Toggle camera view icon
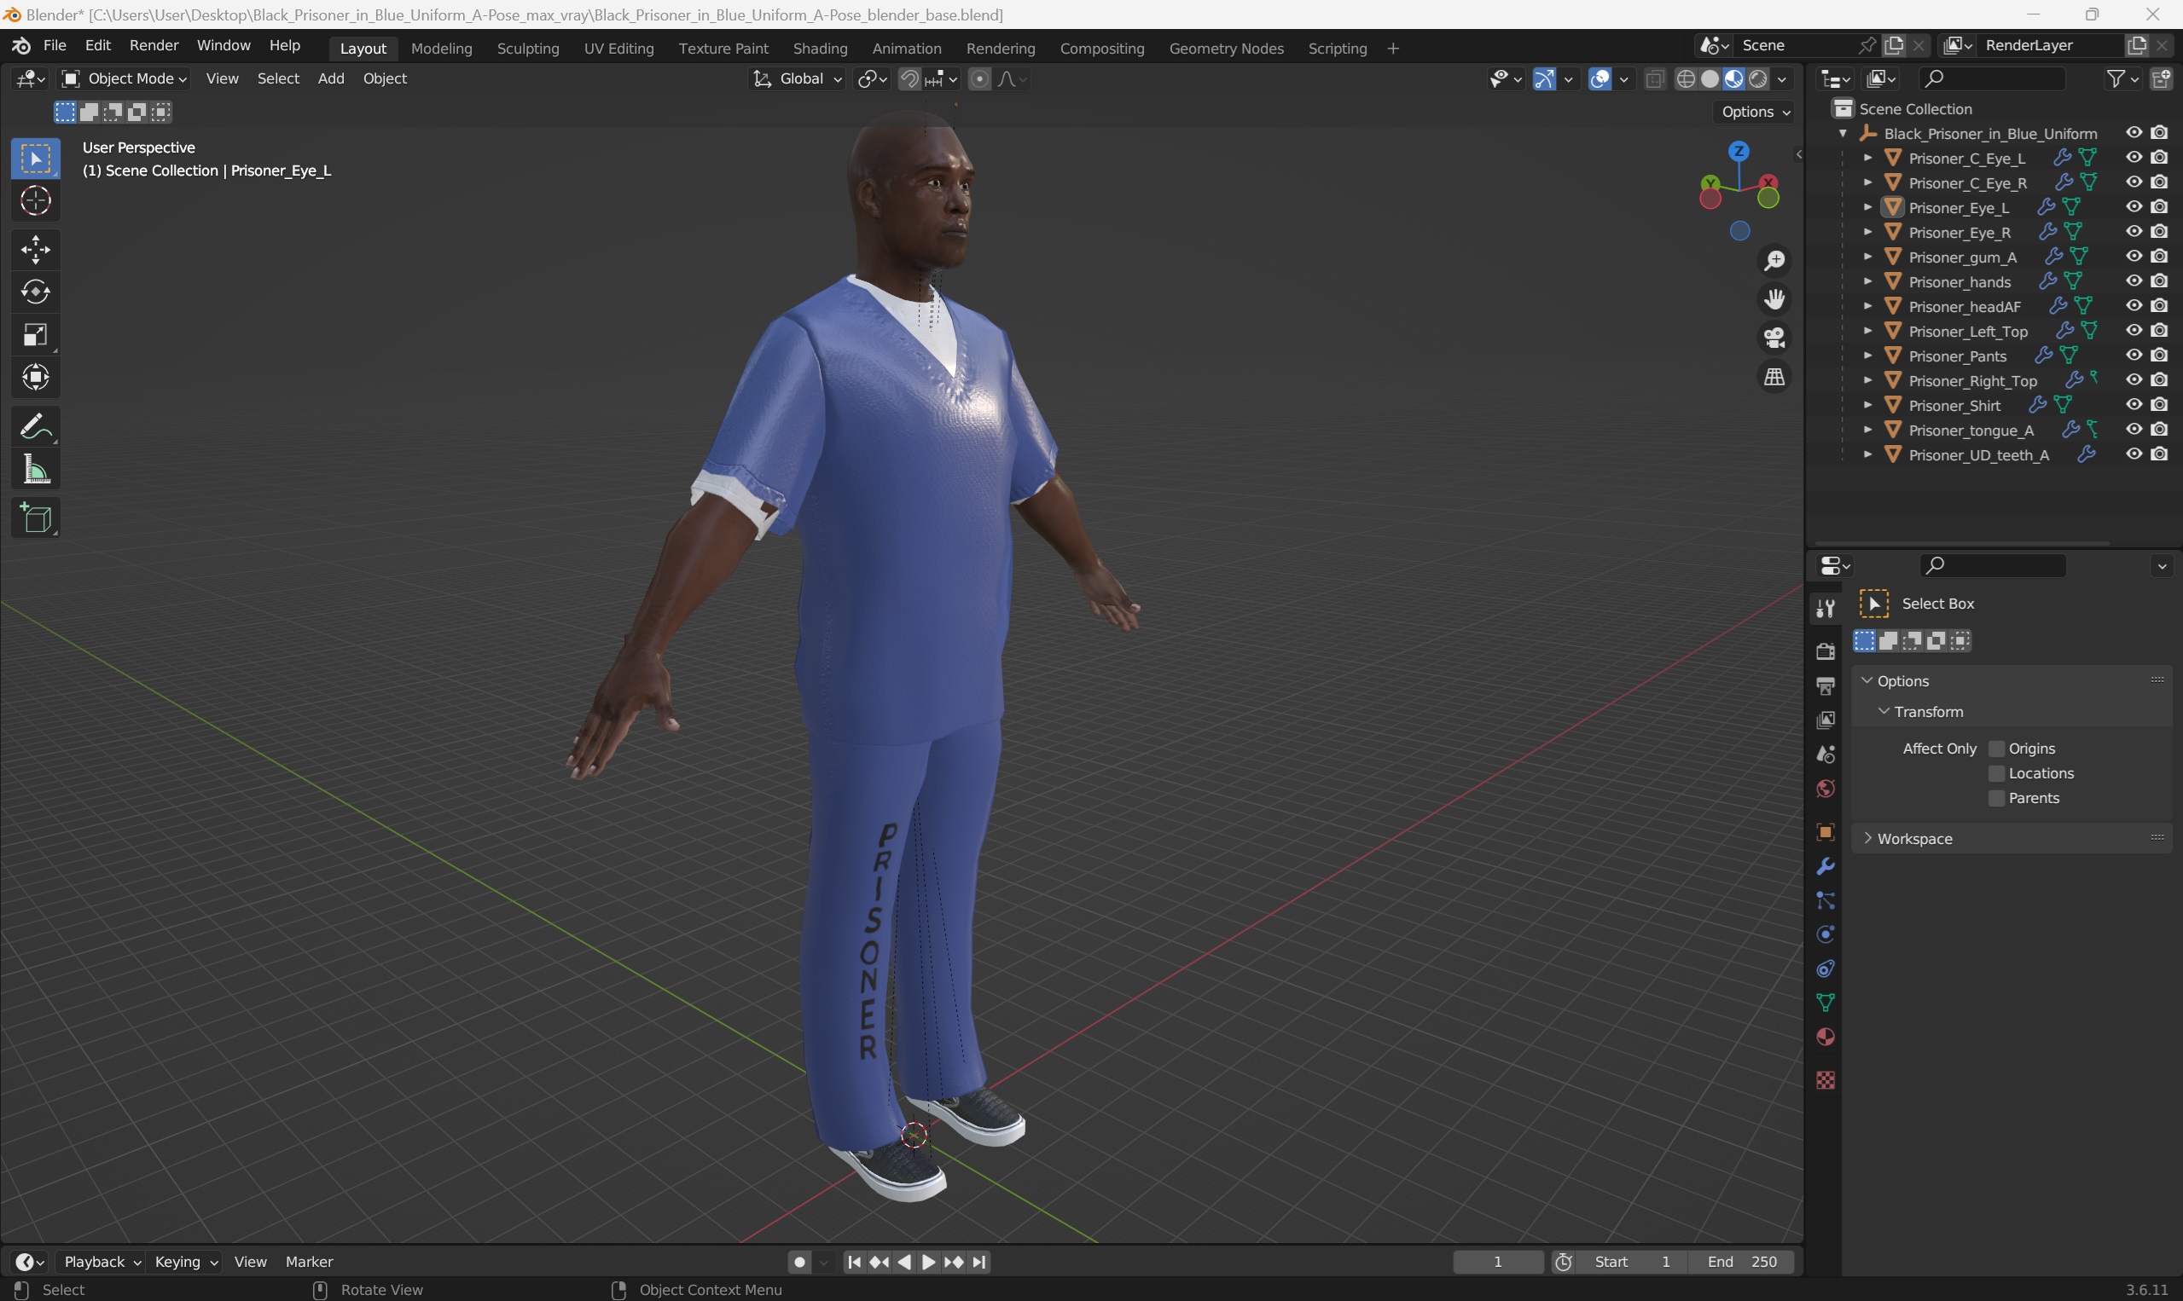 coord(1774,338)
